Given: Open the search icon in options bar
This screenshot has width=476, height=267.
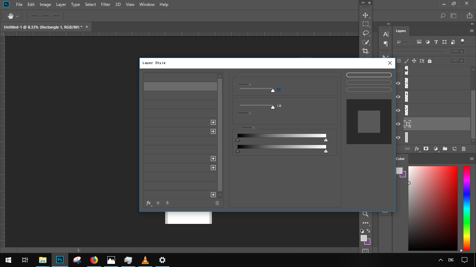Looking at the screenshot, I should 443,16.
